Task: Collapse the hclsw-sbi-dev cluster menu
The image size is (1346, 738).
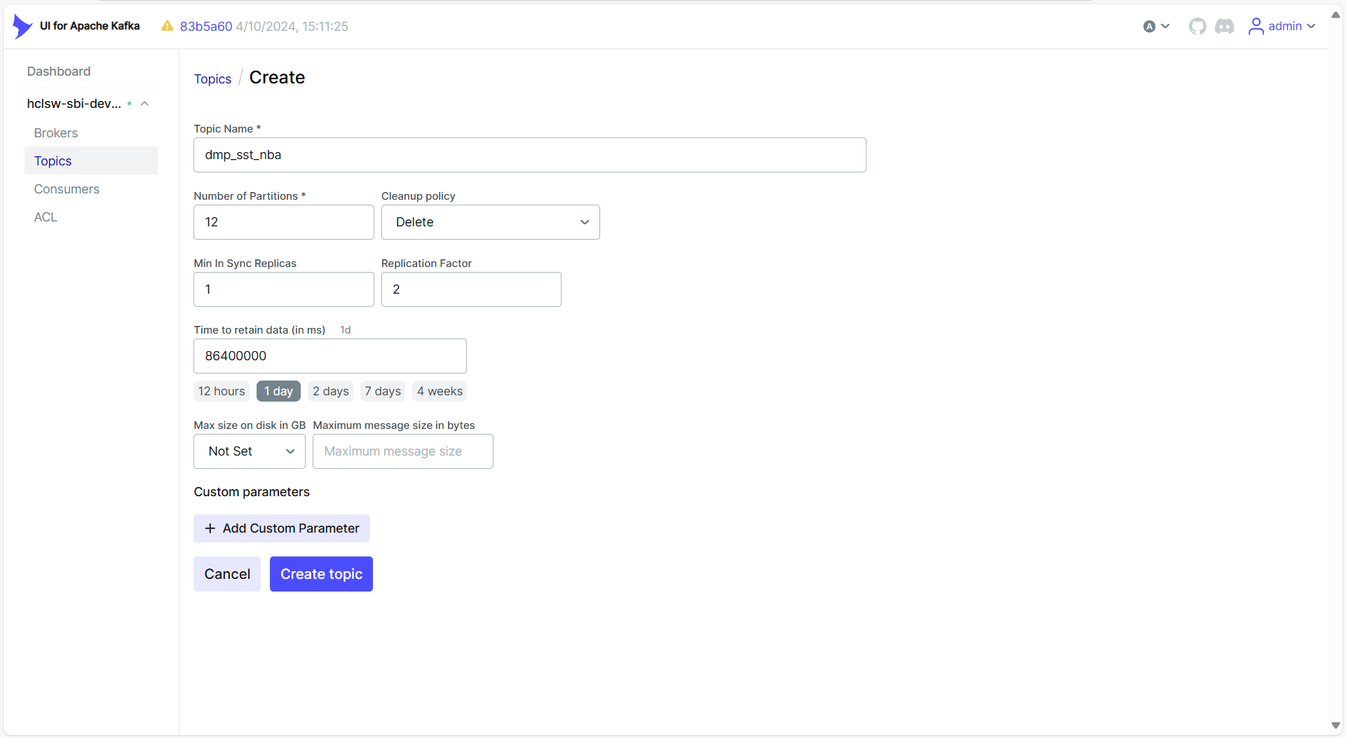Action: (x=144, y=104)
